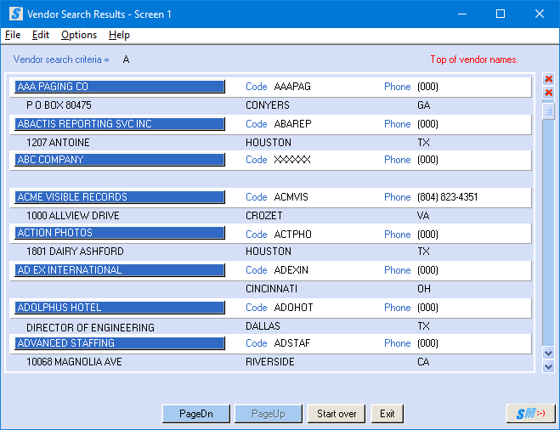The width and height of the screenshot is (560, 430).
Task: Select vendor AD EX INTERNATIONAL
Action: (120, 270)
